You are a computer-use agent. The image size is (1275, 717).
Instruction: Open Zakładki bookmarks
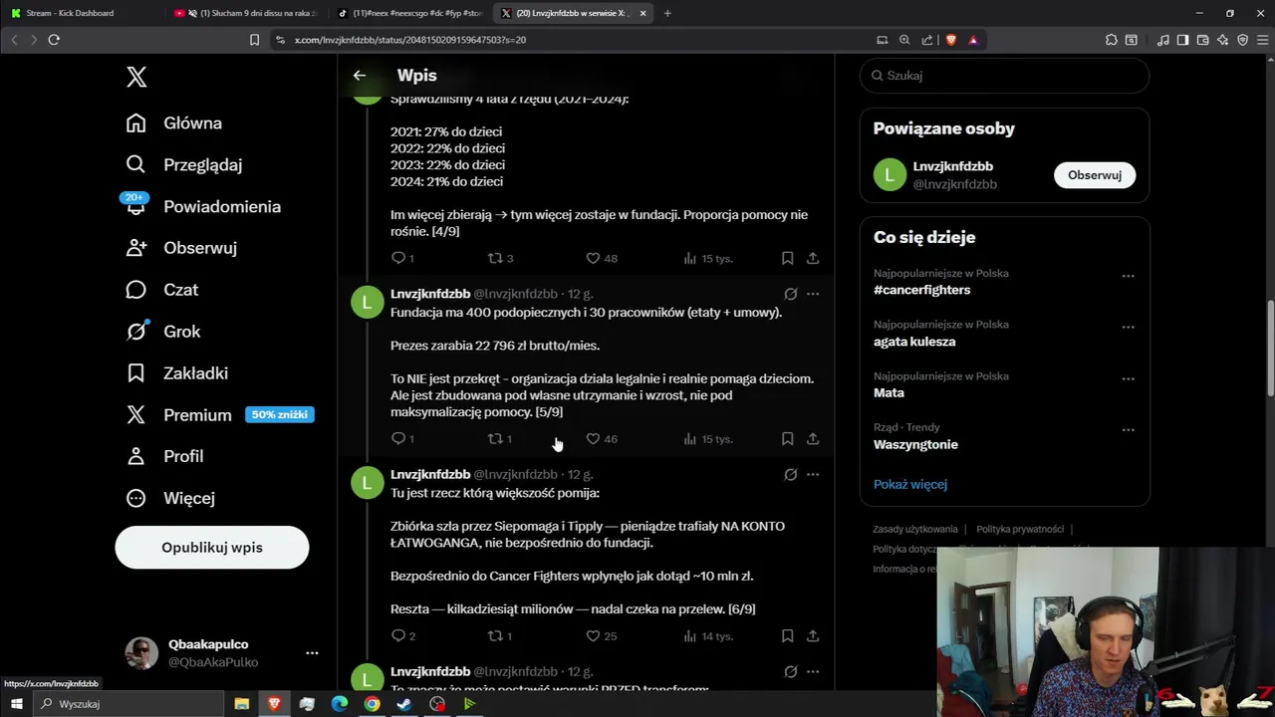(177, 373)
